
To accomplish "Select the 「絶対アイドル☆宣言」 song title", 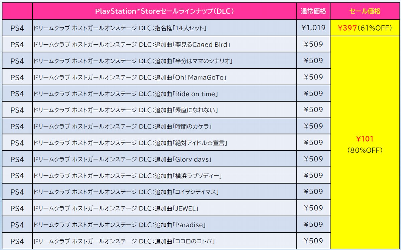I will pyautogui.click(x=130, y=143).
